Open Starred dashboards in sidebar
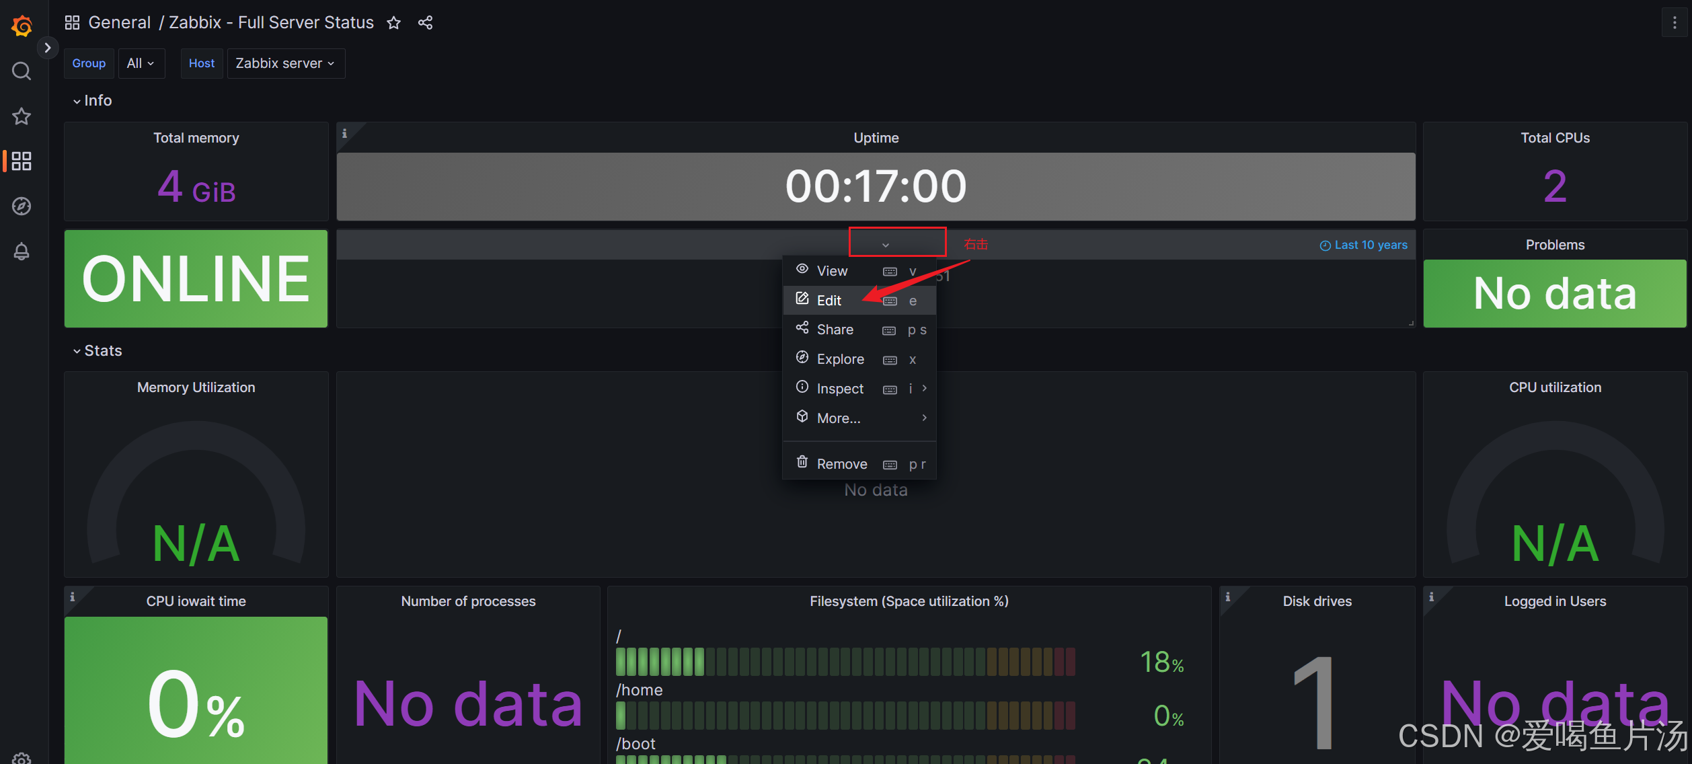The width and height of the screenshot is (1692, 764). point(22,116)
